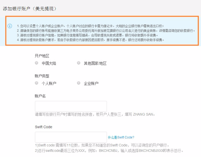
Task: Click the 账户类型 section label
Action: tap(42, 76)
